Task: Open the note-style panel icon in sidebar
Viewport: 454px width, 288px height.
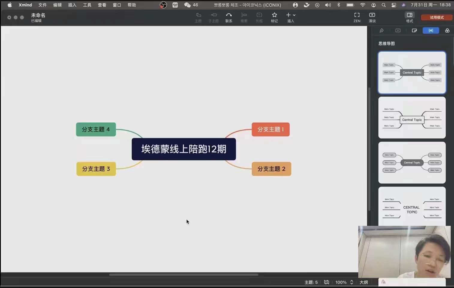Action: point(414,30)
